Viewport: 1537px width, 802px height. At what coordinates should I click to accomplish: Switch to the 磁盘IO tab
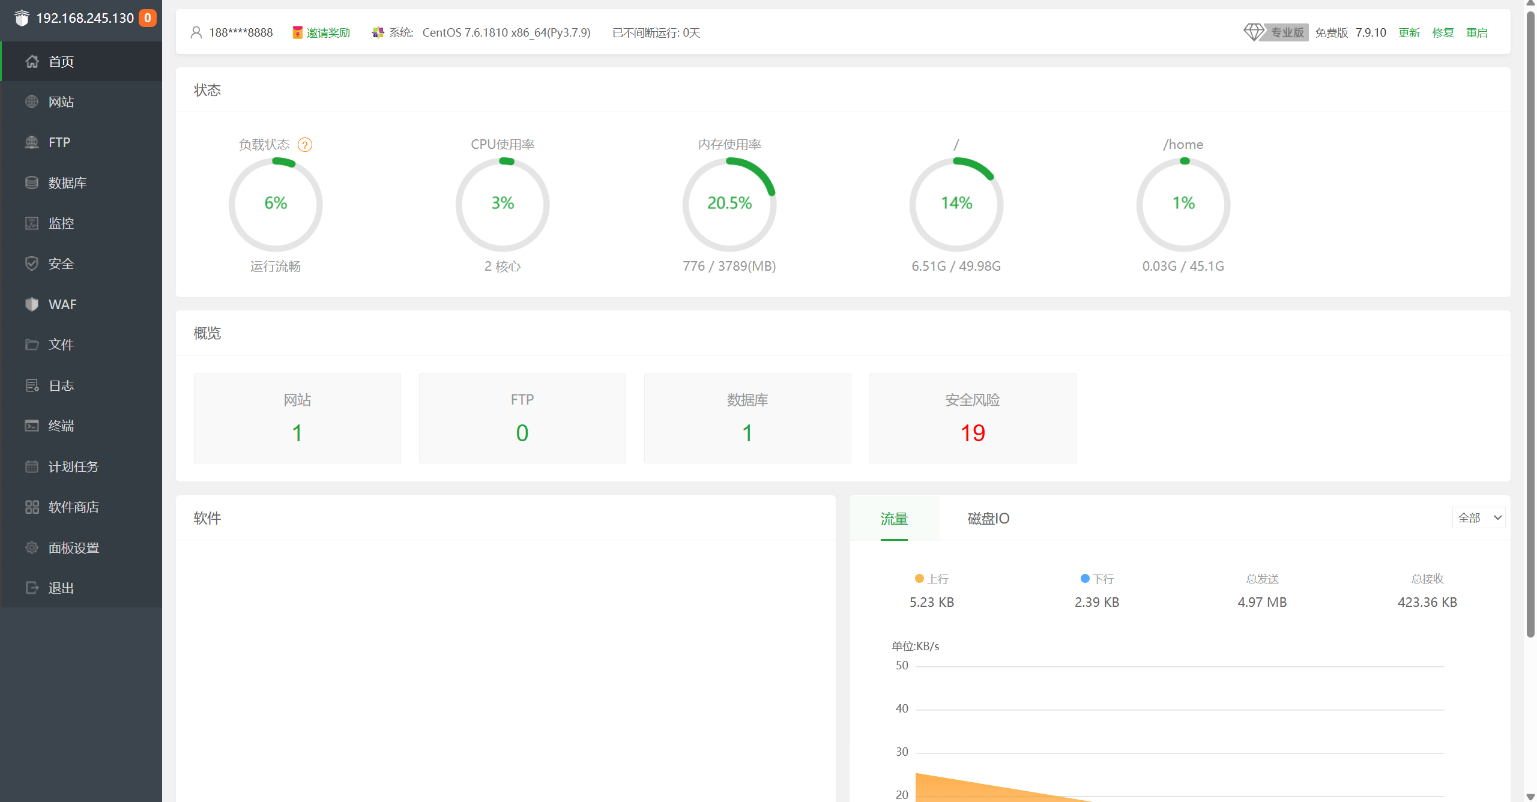tap(988, 519)
